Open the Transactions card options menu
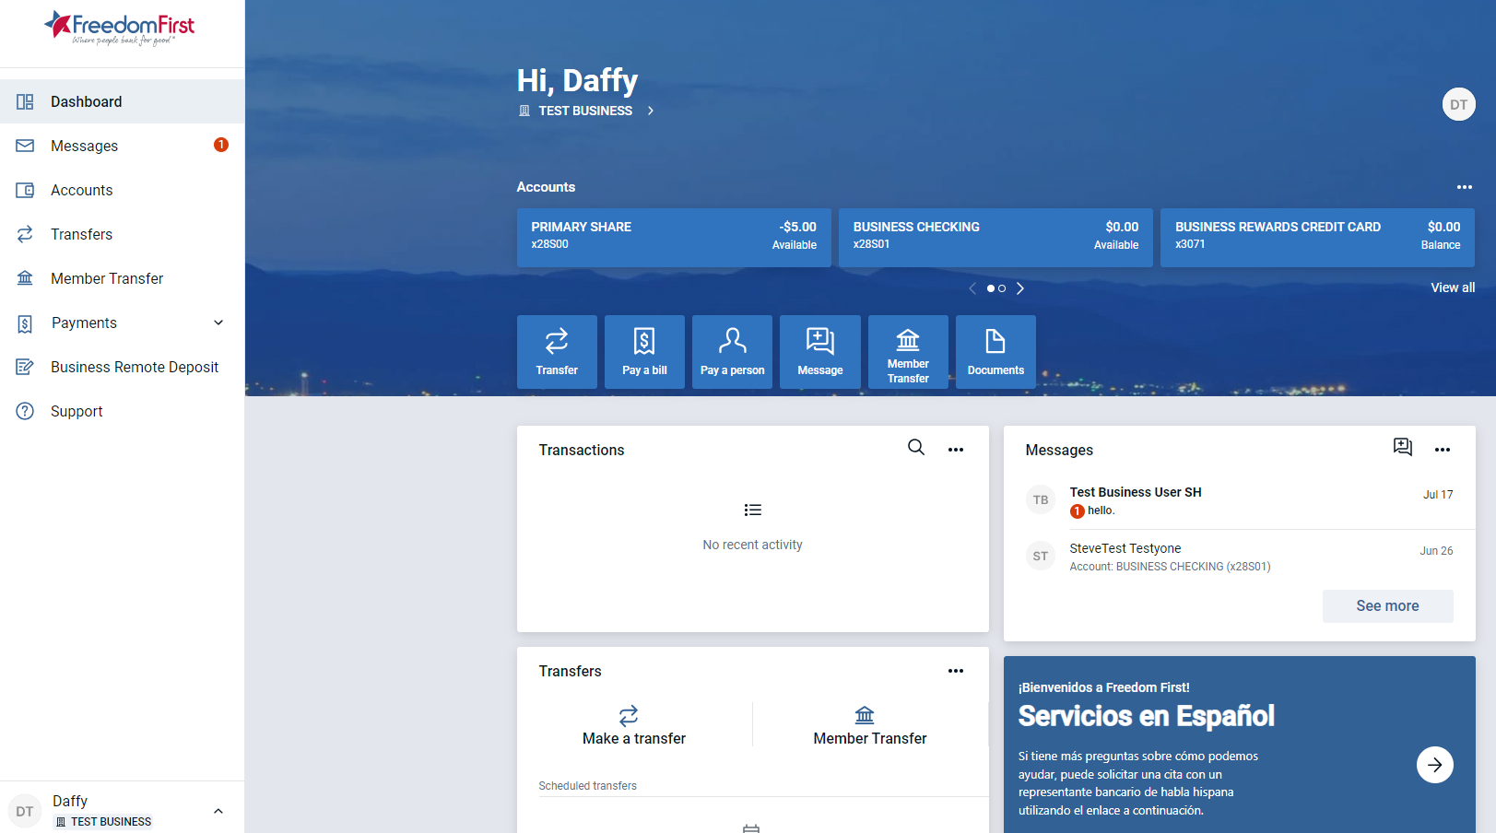The height and width of the screenshot is (833, 1496). 956,450
